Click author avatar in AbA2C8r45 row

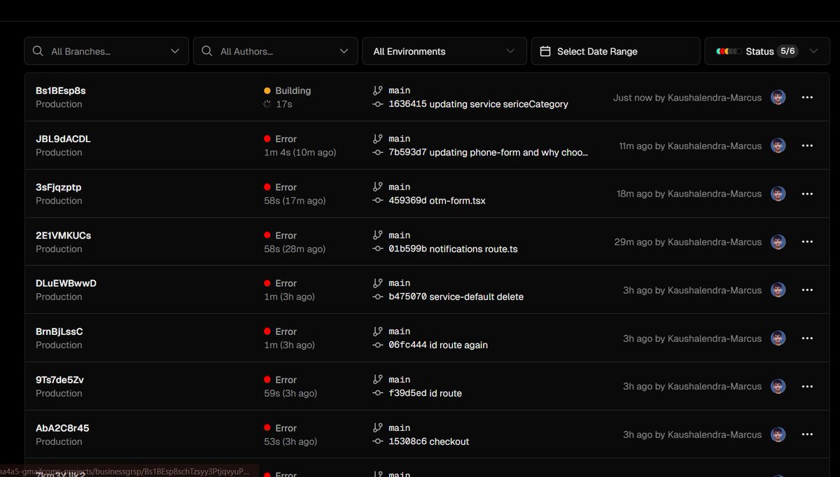pos(778,434)
